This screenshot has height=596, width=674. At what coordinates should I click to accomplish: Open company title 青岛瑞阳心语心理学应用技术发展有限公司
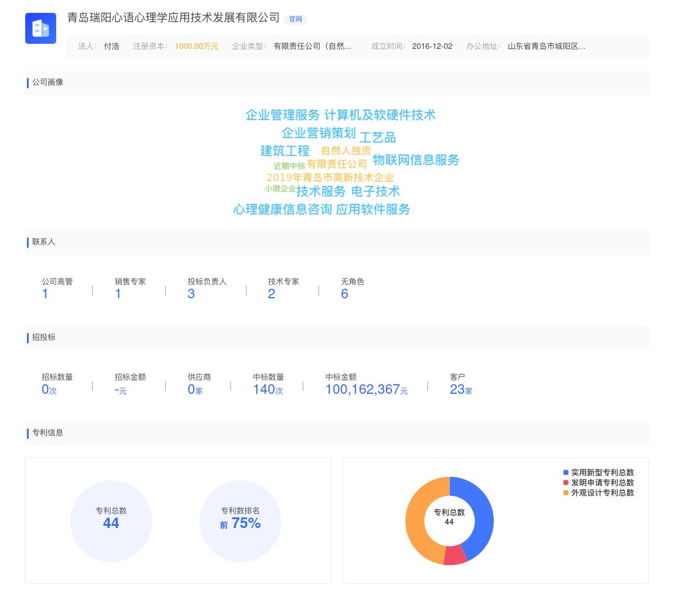coord(174,18)
